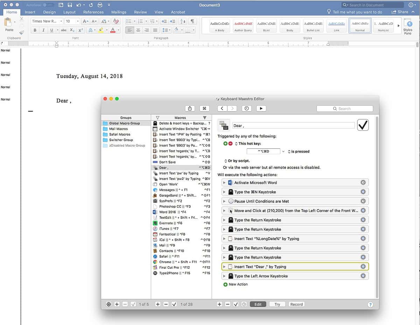The height and width of the screenshot is (325, 420).
Task: Click New Action link below actions list
Action: pyautogui.click(x=235, y=284)
